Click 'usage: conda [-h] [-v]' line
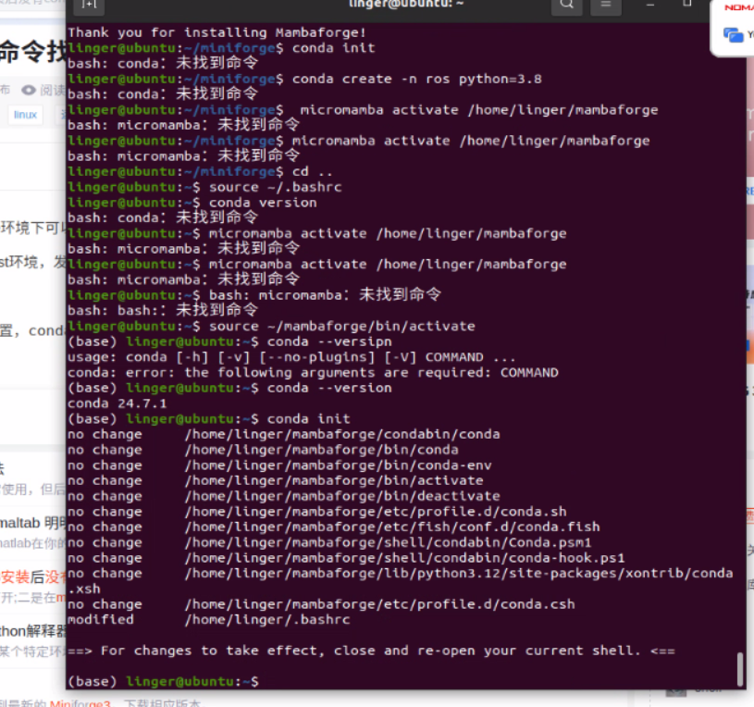 (x=292, y=357)
